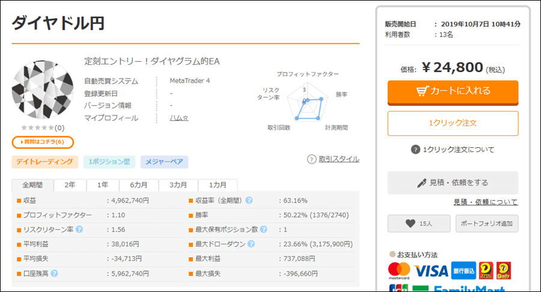The height and width of the screenshot is (292, 541).
Task: Click question icon for 1クリック注文について
Action: click(x=415, y=149)
